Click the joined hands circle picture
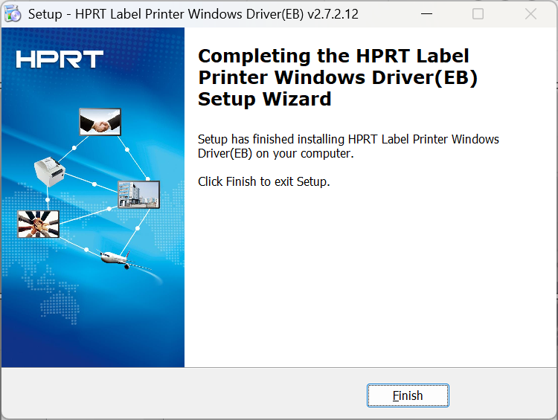 pyautogui.click(x=38, y=223)
